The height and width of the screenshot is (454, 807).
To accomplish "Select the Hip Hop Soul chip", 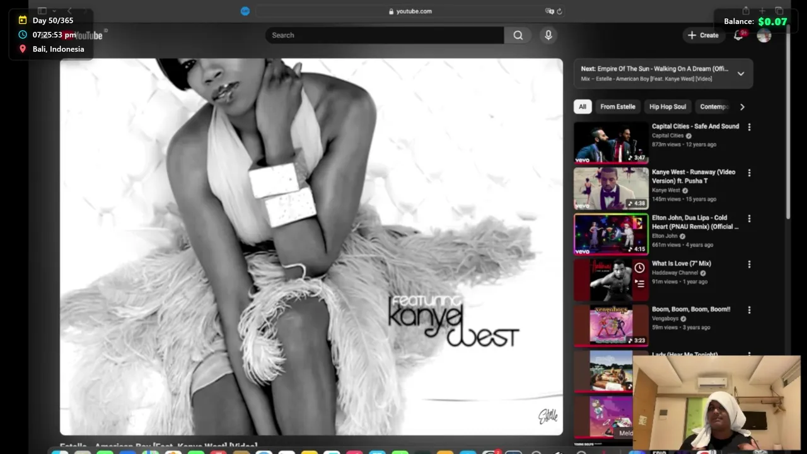I will [x=668, y=107].
